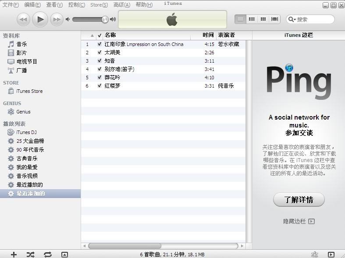Open the 编辑(E) menu
This screenshot has width=345, height=258.
click(x=32, y=5)
